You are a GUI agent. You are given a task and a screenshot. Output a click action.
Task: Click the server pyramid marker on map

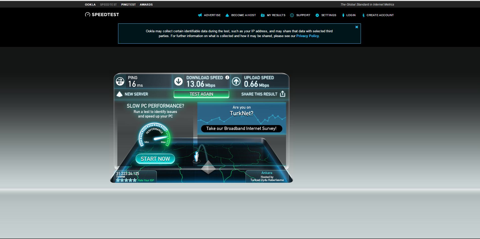[x=208, y=167]
